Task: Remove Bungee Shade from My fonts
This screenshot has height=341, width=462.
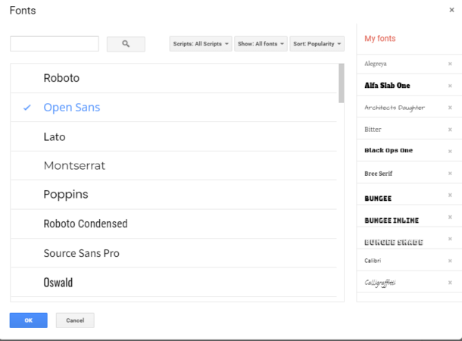Action: coord(450,239)
